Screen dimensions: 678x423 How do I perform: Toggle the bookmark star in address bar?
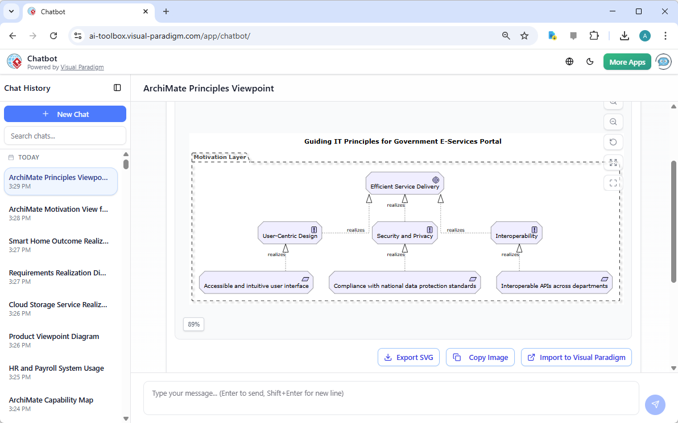(x=524, y=35)
